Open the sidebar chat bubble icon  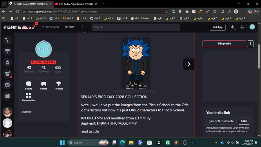tap(7, 85)
